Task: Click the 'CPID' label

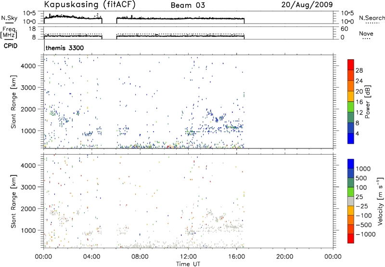Action: [11, 46]
